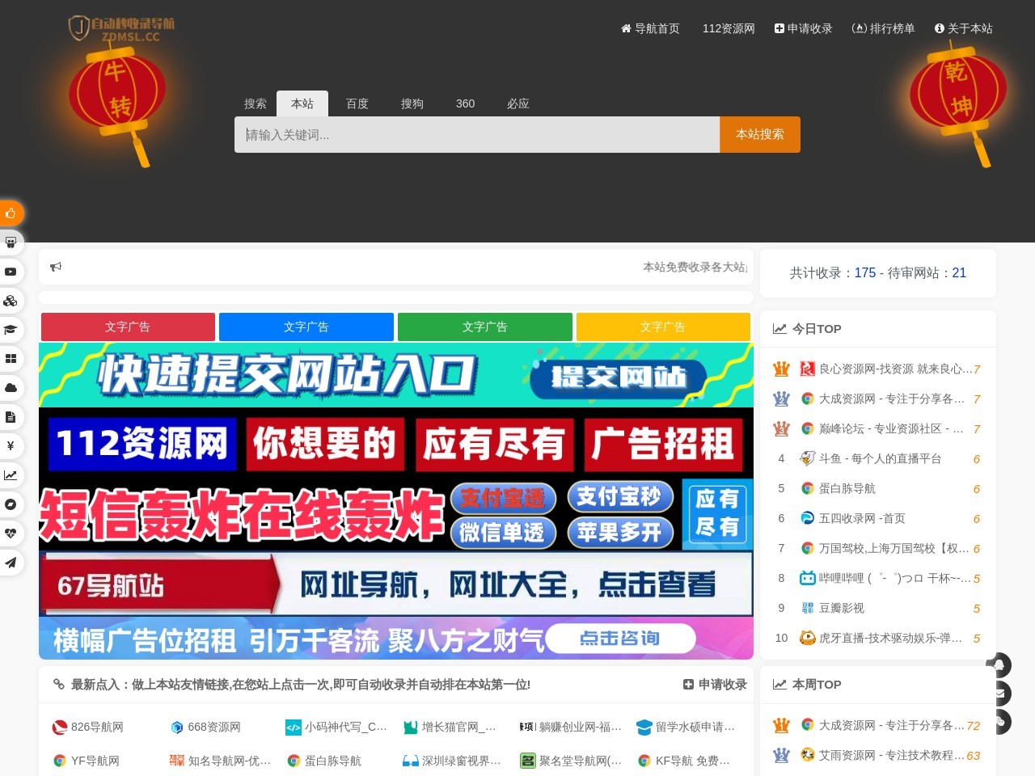Click the 本站搜索 search button
The image size is (1035, 776).
(758, 134)
